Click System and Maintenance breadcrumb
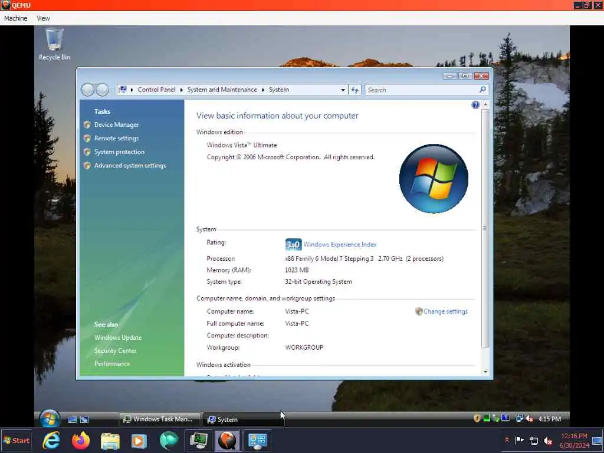The width and height of the screenshot is (604, 453). (222, 90)
